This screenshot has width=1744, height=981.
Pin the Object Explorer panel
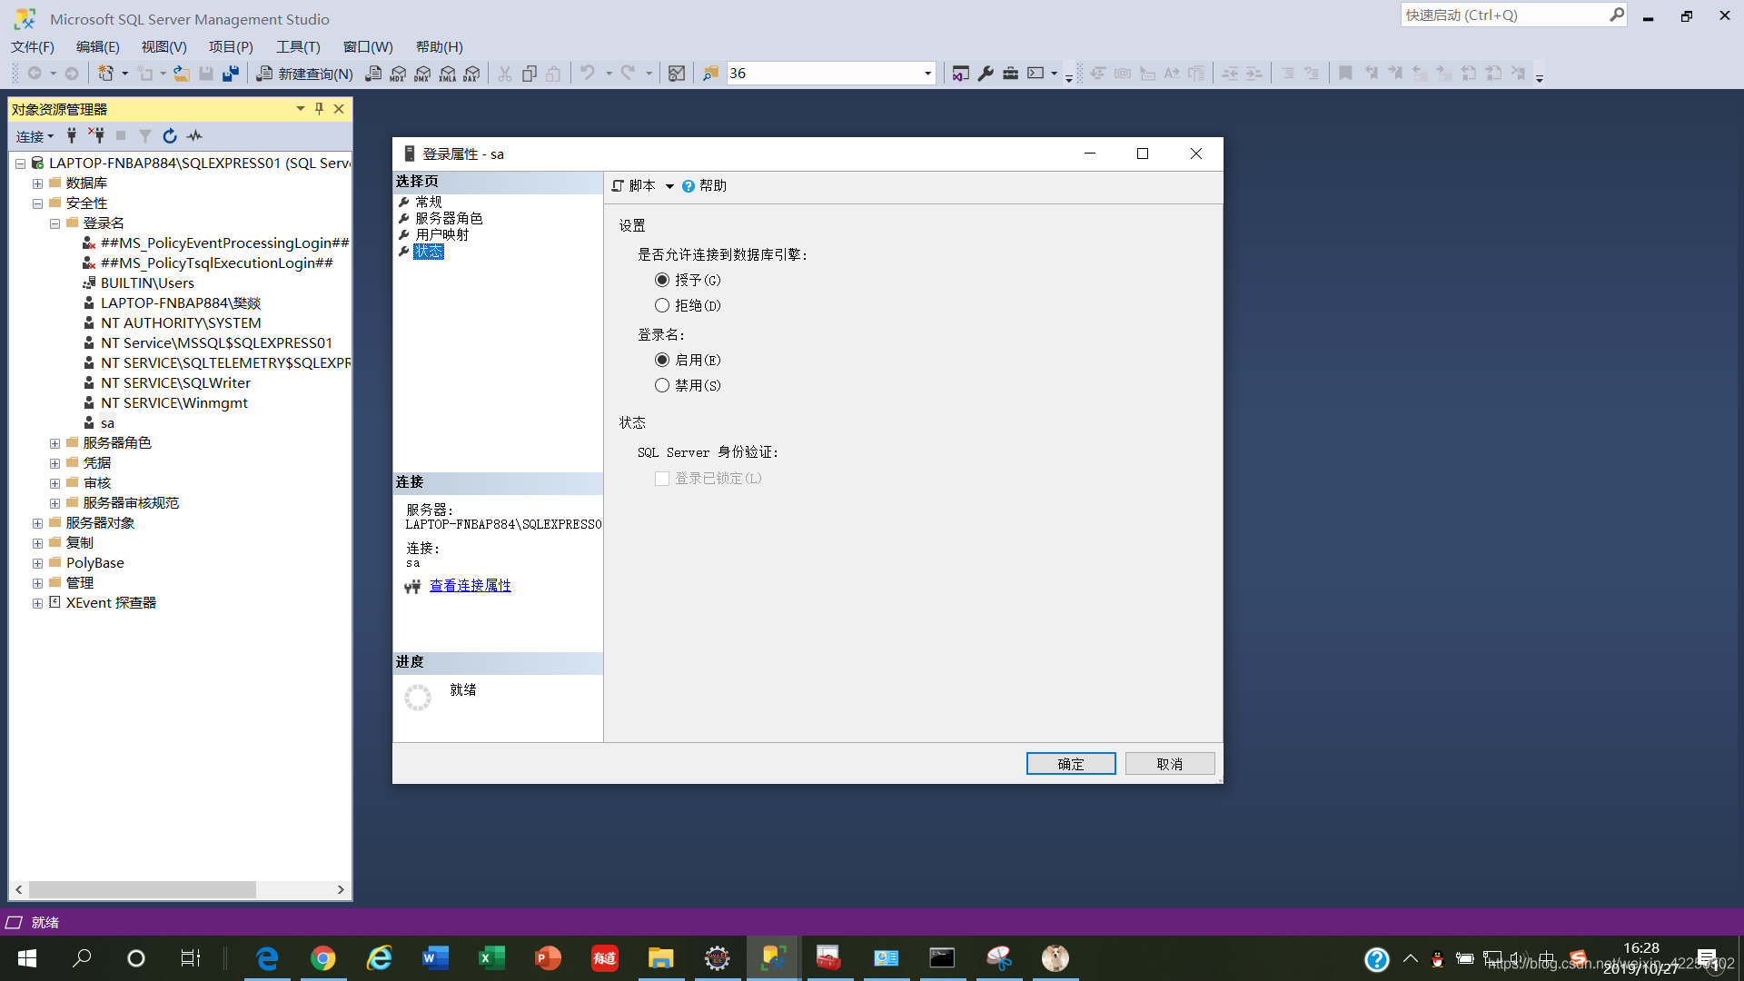(x=319, y=109)
